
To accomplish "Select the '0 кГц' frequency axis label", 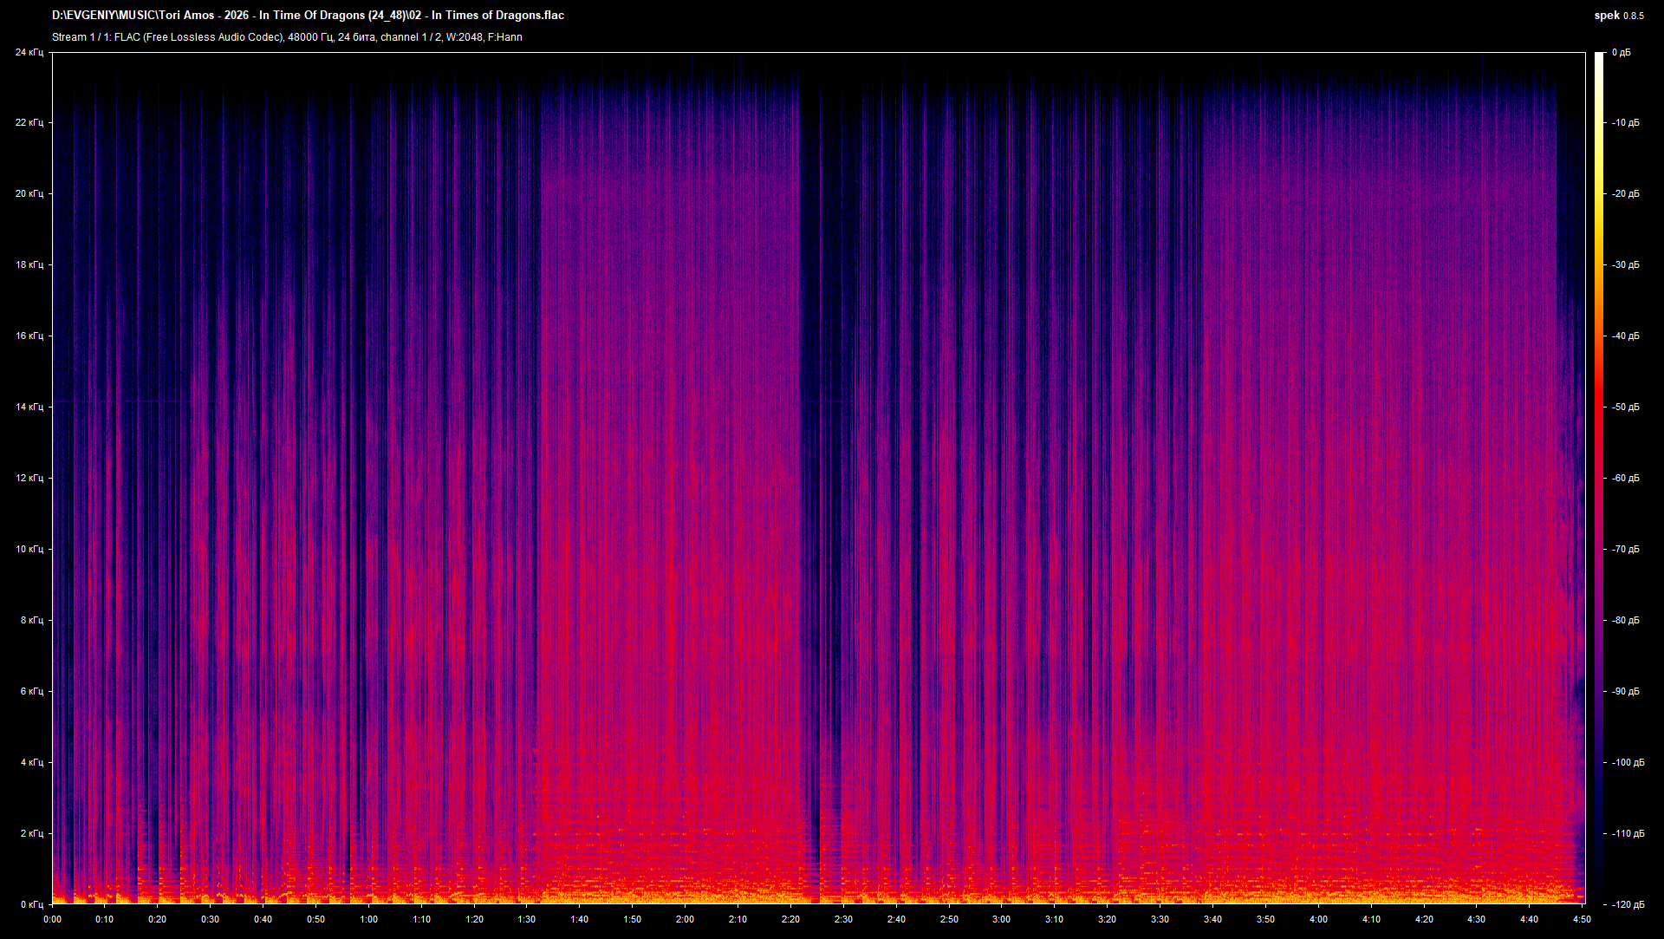I will pyautogui.click(x=31, y=904).
